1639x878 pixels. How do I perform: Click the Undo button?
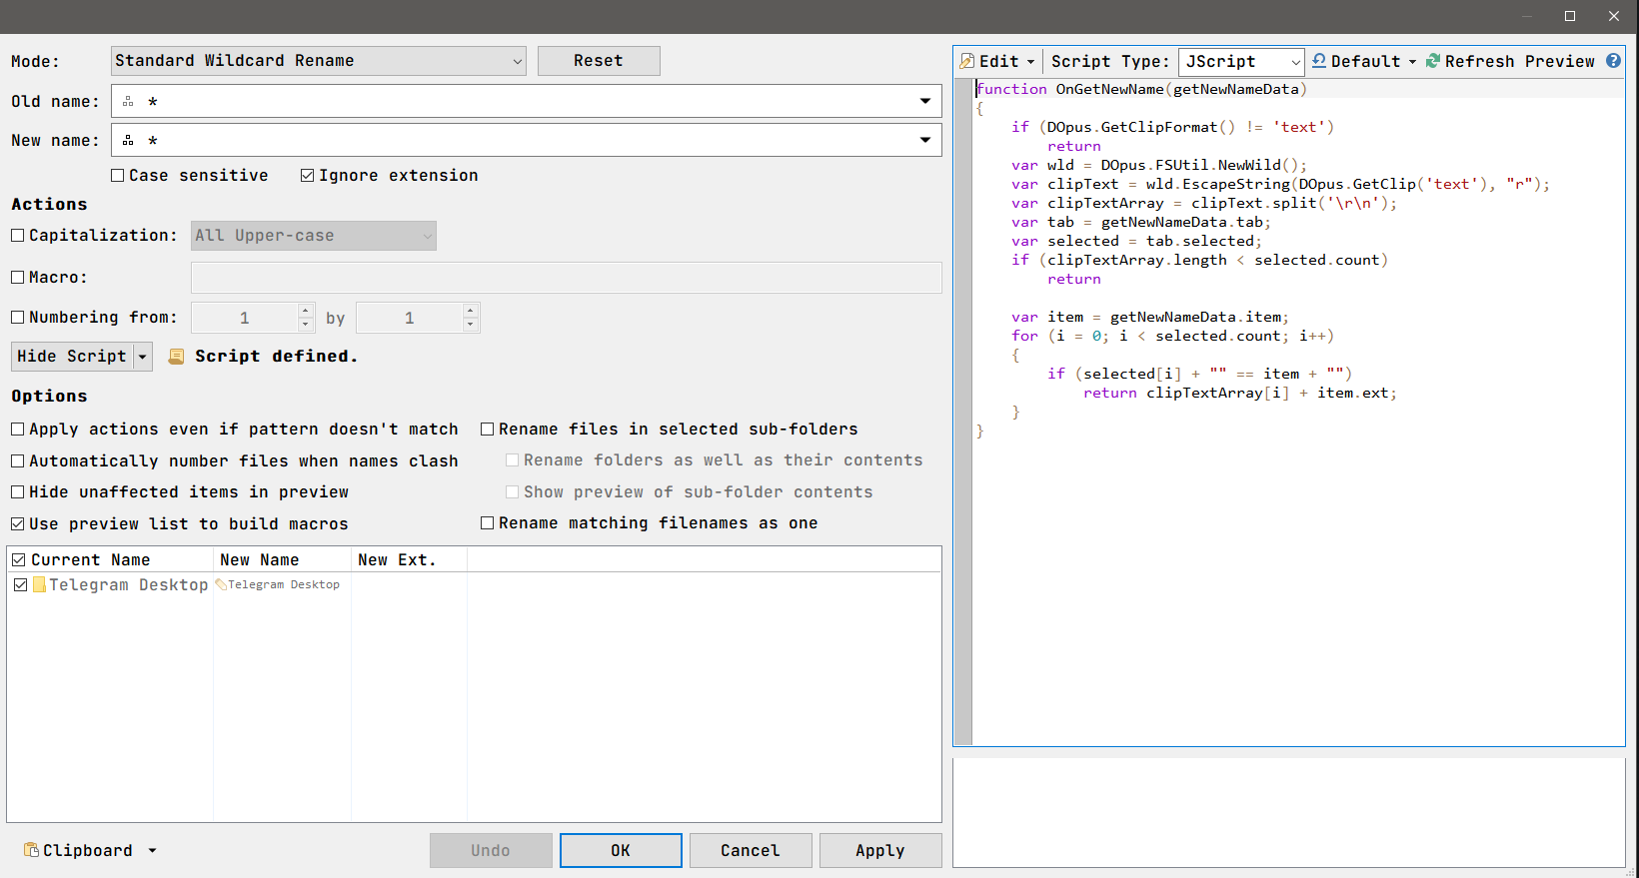[x=491, y=850]
